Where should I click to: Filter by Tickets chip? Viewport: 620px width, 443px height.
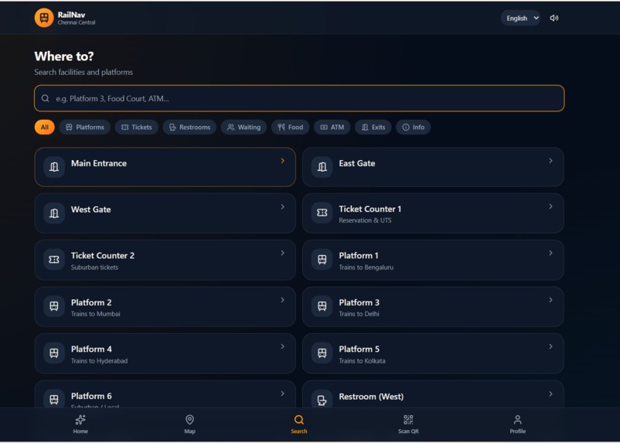[x=136, y=127]
